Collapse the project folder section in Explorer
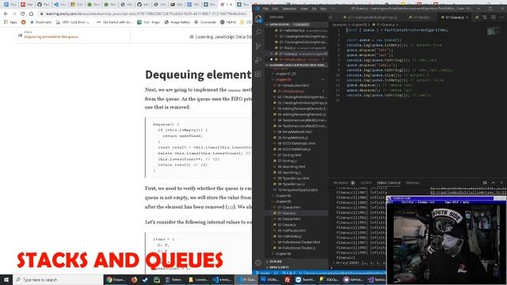Viewport: 507px width, 285px height. [297, 65]
